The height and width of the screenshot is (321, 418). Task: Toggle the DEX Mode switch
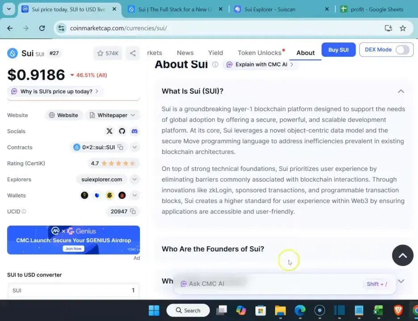402,50
